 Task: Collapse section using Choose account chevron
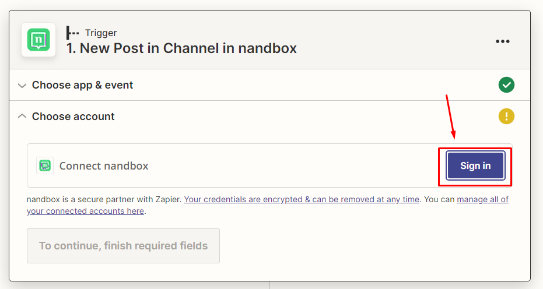22,117
